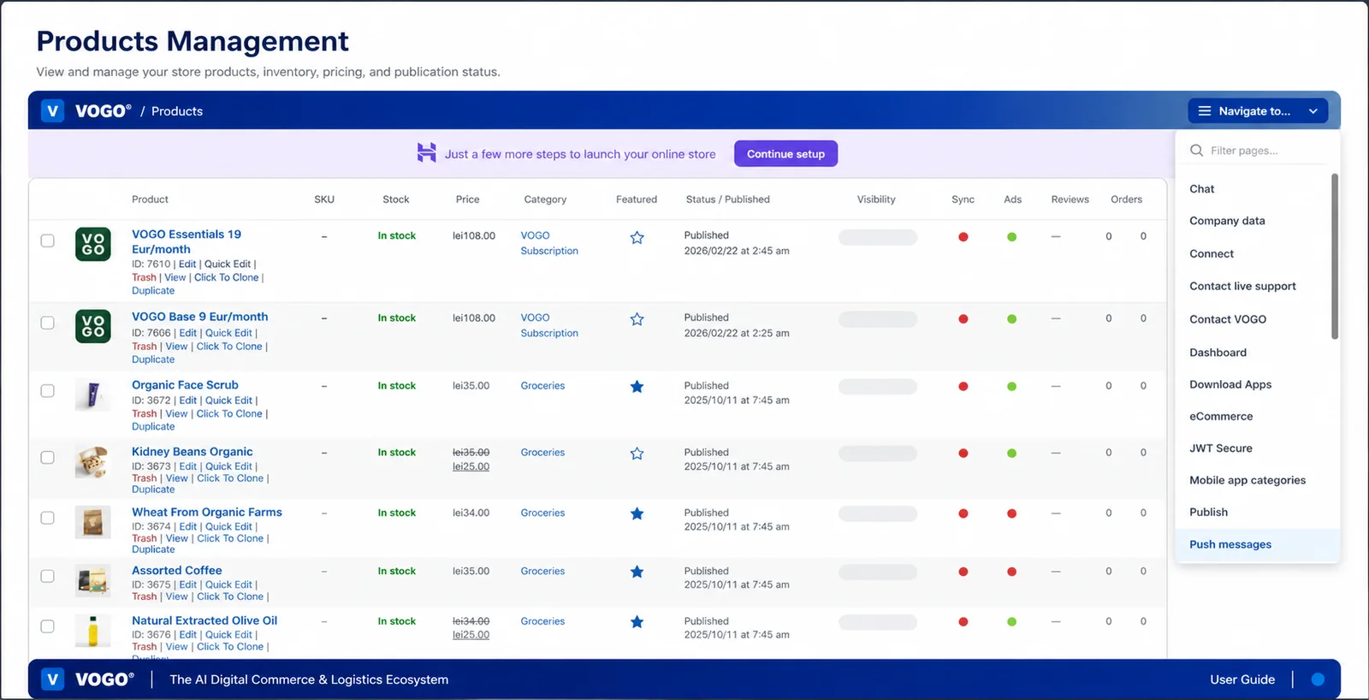Open VOGO Essentials 19 product thumbnail
Screen dimensions: 1369x700
point(93,244)
